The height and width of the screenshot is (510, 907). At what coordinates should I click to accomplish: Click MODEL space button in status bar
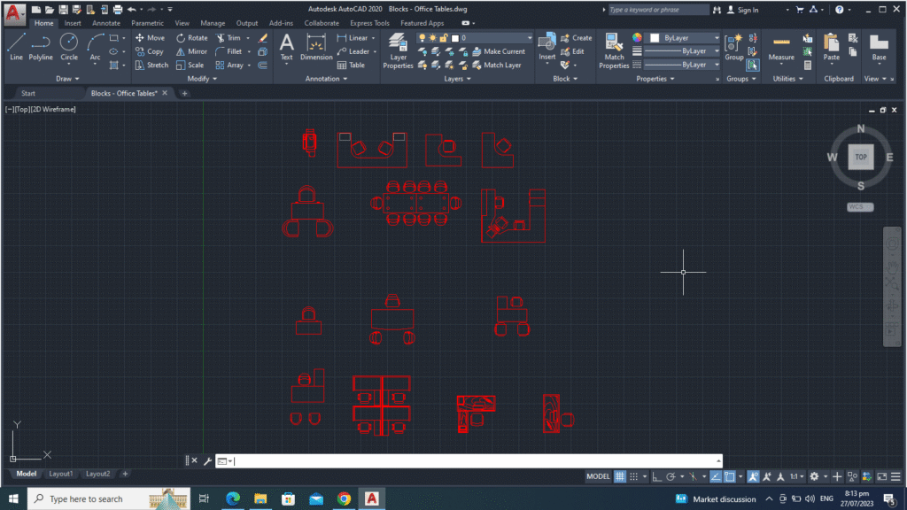tap(598, 476)
